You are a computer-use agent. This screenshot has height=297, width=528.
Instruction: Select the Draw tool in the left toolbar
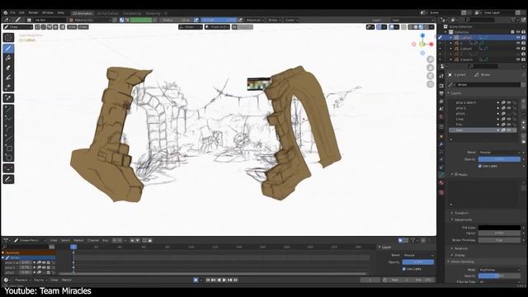[8, 49]
